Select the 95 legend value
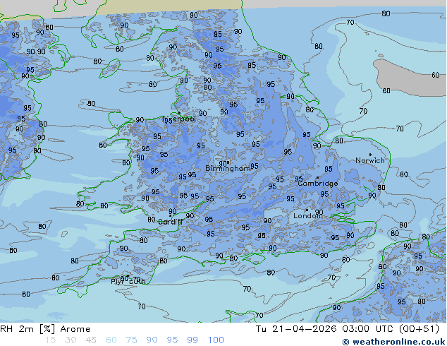Viewport: 447px width, 346px height. pos(172,340)
